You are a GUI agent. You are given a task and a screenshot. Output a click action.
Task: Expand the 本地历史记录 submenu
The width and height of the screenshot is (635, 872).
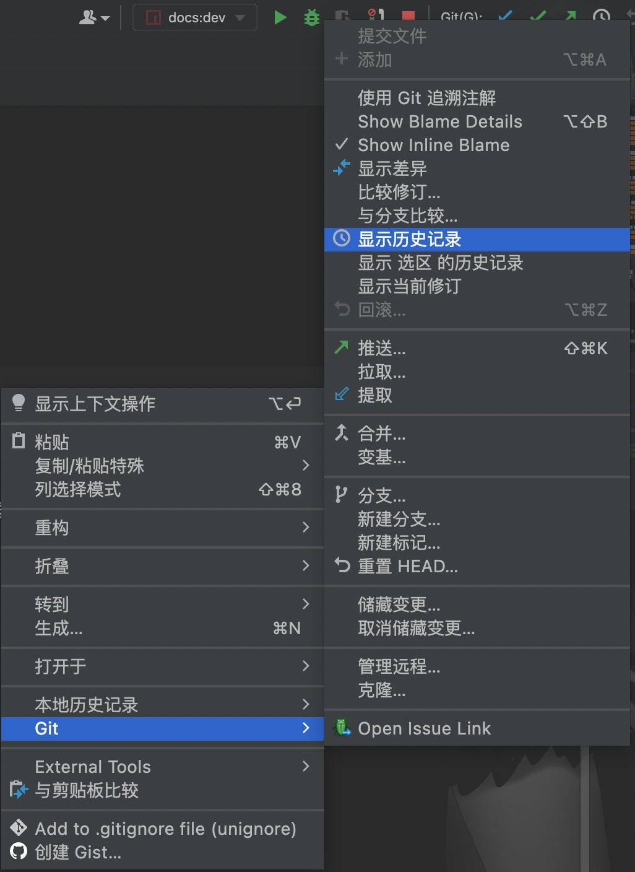point(163,704)
